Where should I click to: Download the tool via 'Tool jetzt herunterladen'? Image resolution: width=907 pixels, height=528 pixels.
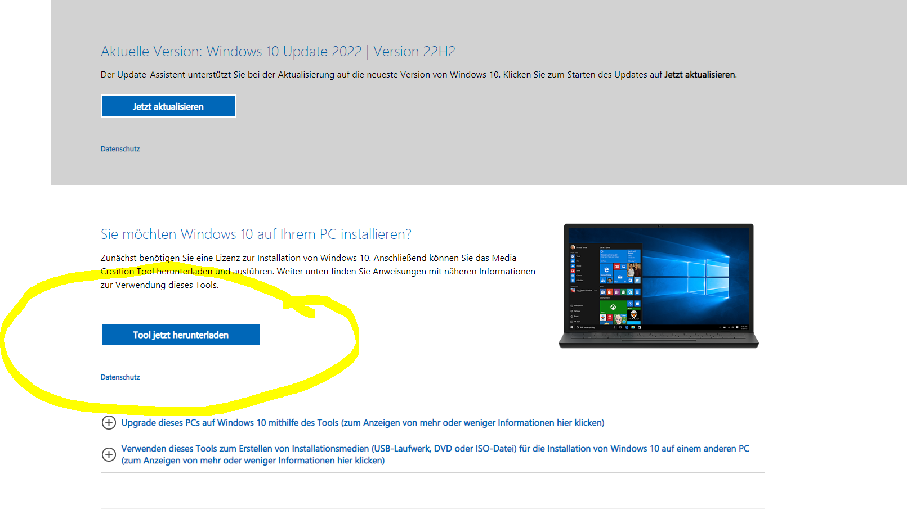181,335
